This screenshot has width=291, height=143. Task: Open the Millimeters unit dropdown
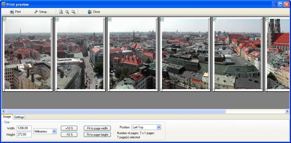tap(54, 131)
